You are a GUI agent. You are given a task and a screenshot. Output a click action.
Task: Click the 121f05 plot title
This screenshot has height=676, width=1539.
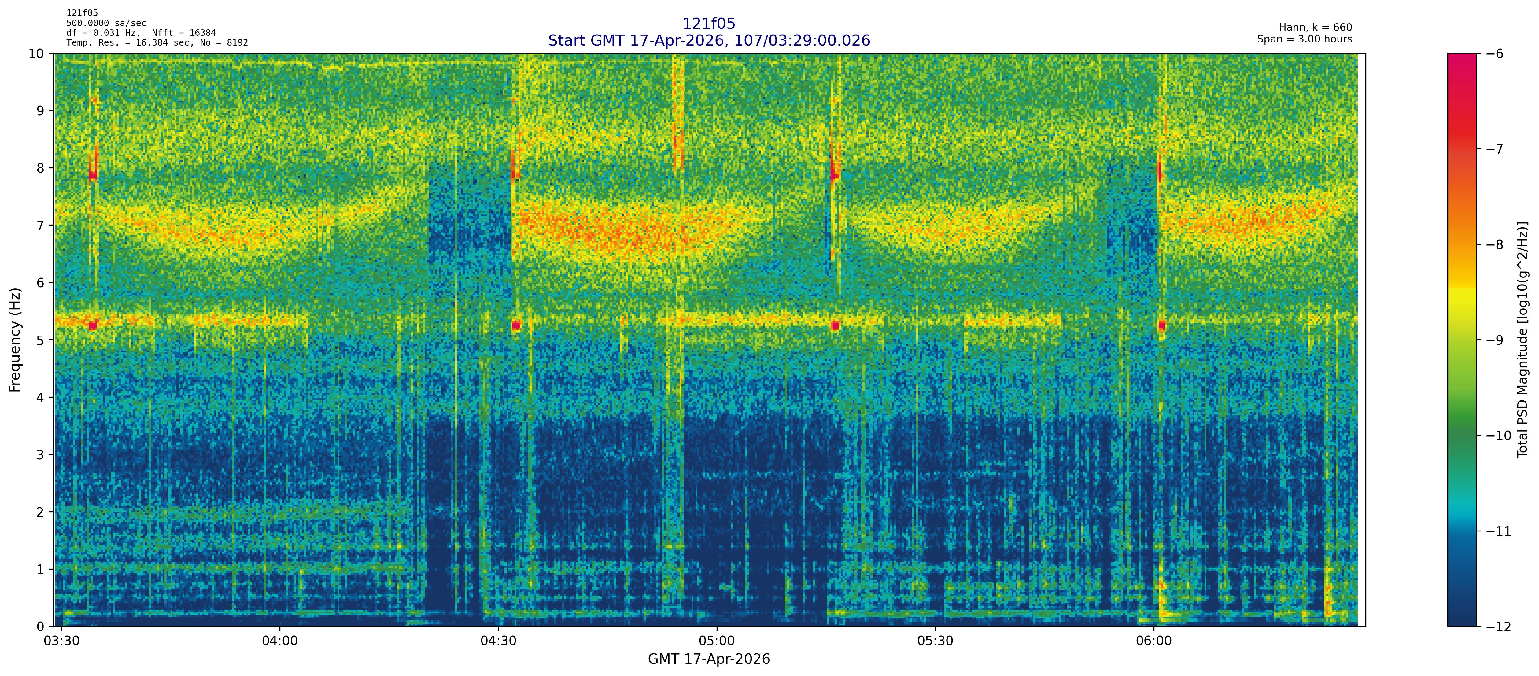[x=709, y=24]
